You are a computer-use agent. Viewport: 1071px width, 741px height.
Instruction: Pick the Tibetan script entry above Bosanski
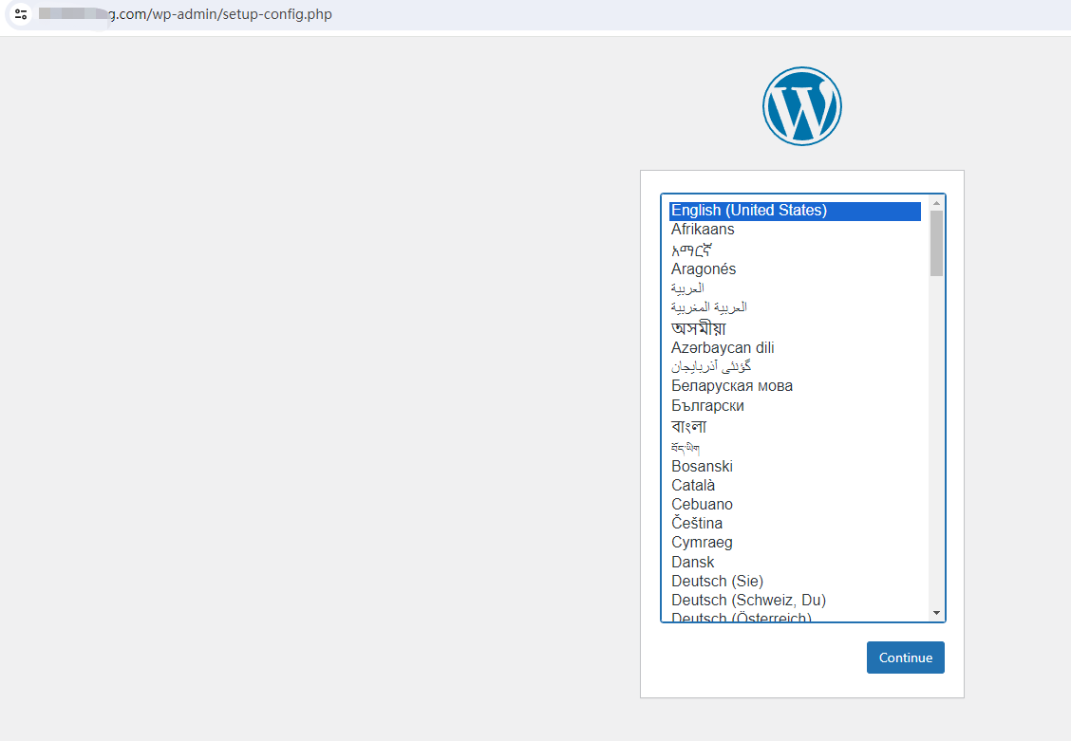click(795, 448)
